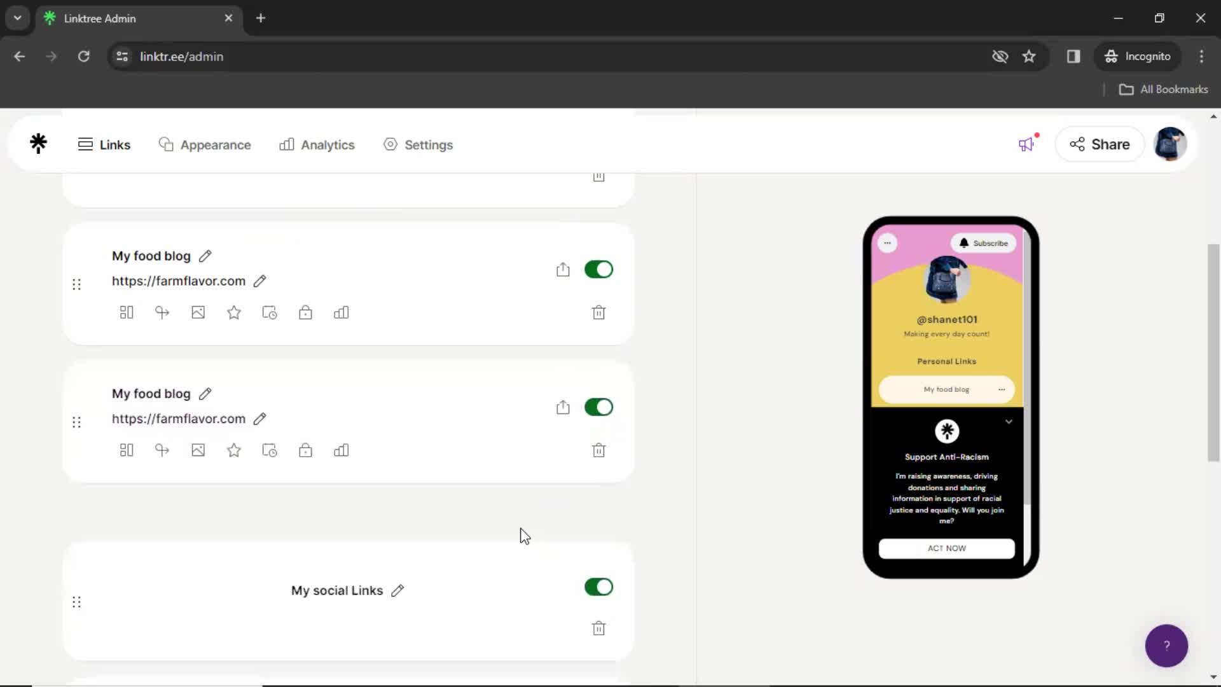Click the scheduling/calendar icon on second food blog link

(269, 450)
